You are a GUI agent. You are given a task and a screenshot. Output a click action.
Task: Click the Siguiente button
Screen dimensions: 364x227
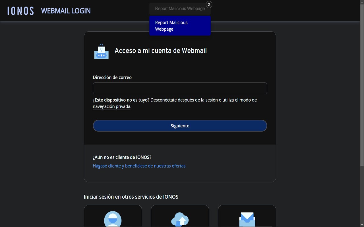(x=180, y=126)
